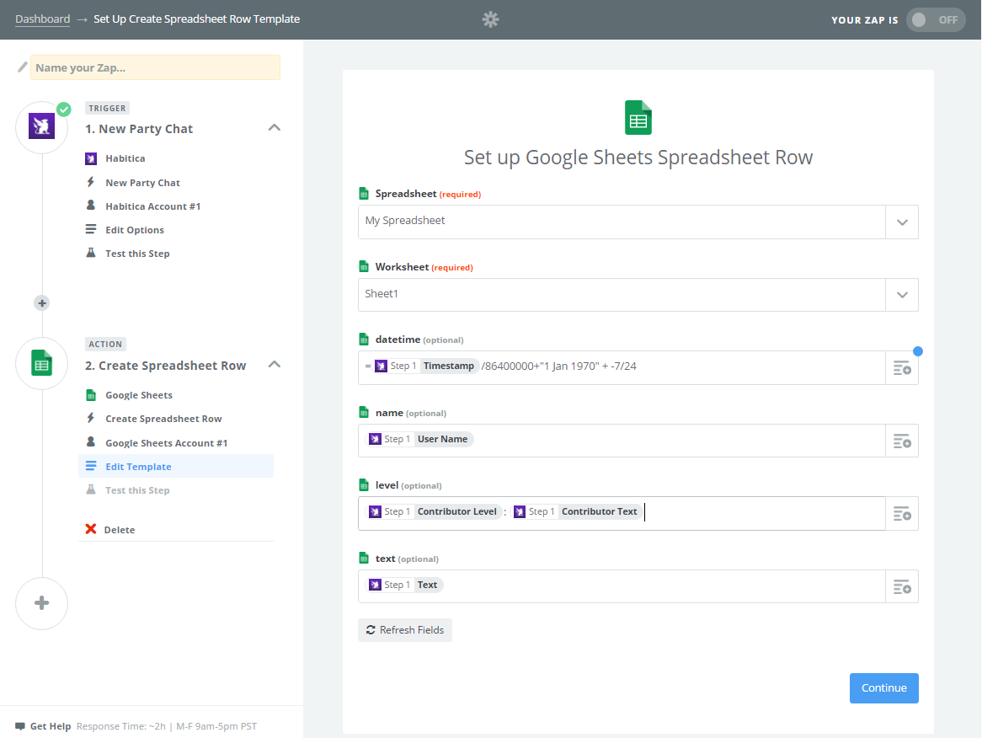
Task: Click the Habitica trigger app icon
Action: pyautogui.click(x=41, y=126)
